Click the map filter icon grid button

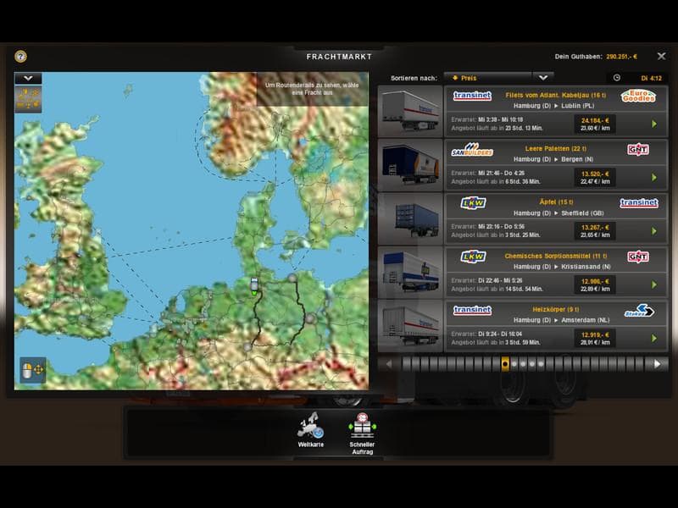pos(28,99)
